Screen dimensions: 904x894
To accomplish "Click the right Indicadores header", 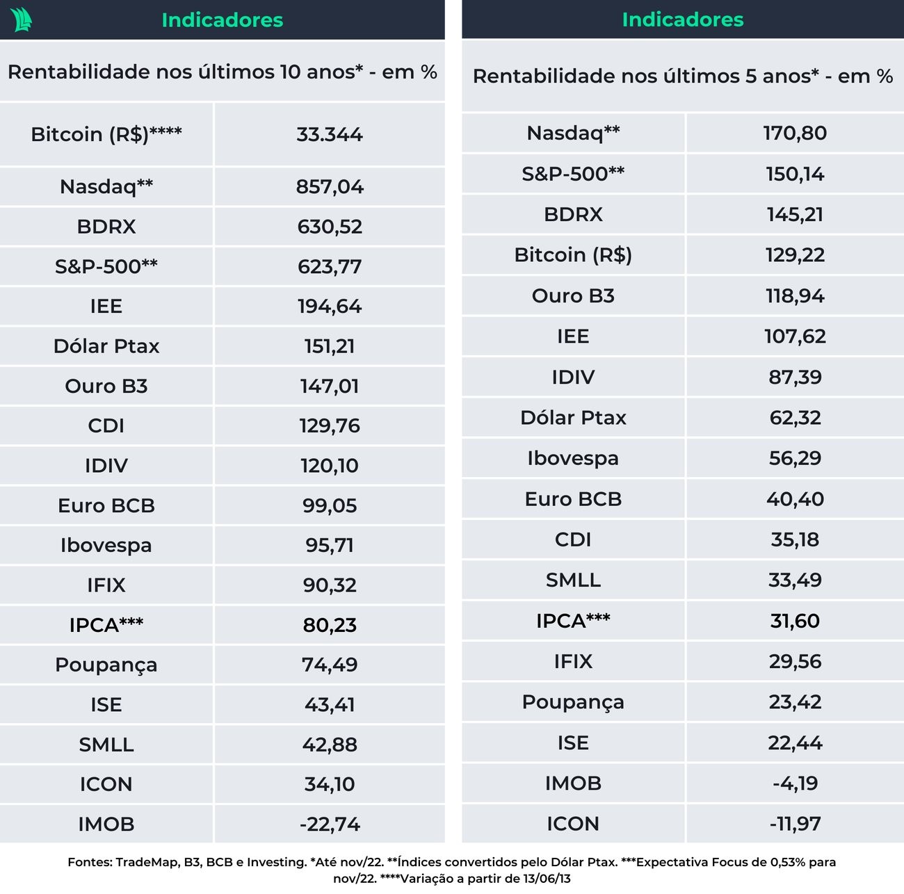I will 682,19.
